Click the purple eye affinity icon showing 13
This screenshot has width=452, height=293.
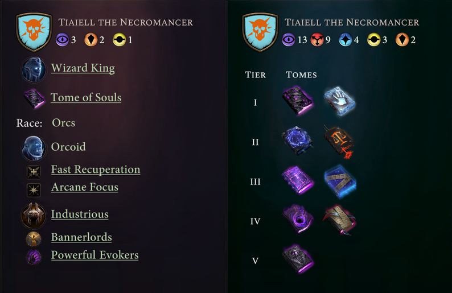289,40
